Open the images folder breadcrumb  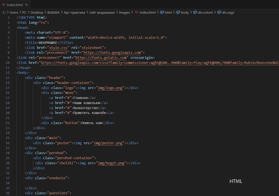124,12
